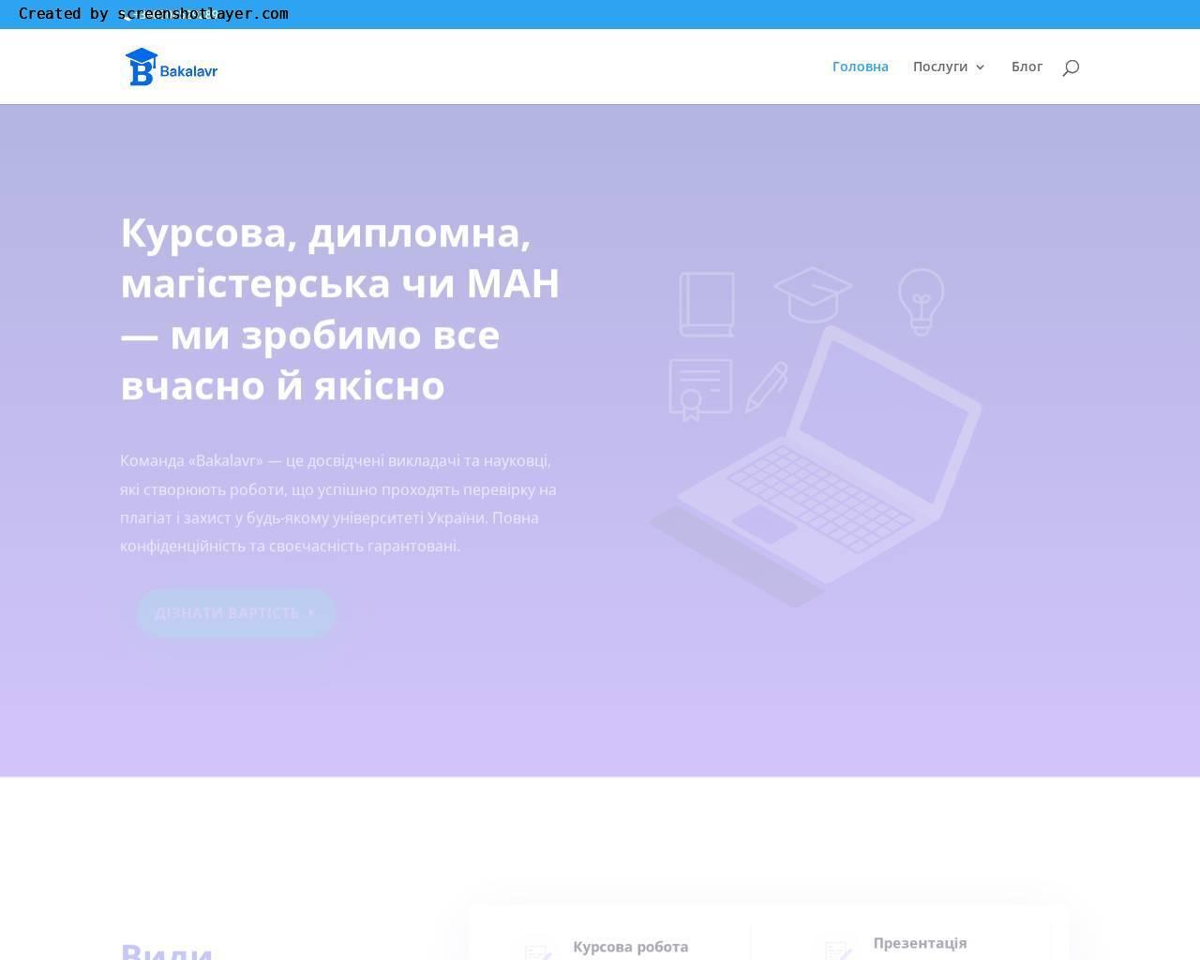Expand the Послуги dropdown menu

[x=940, y=67]
